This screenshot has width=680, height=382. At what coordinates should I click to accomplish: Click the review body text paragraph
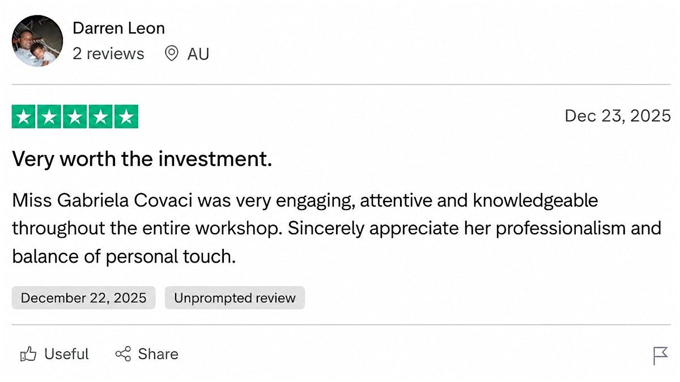pyautogui.click(x=337, y=229)
